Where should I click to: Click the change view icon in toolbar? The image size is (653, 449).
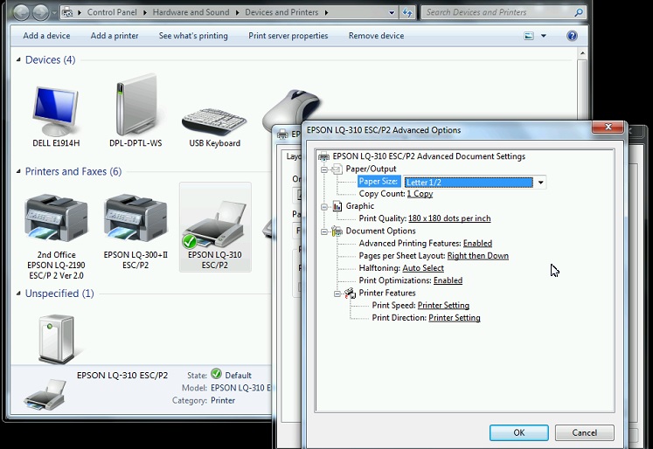(x=529, y=36)
